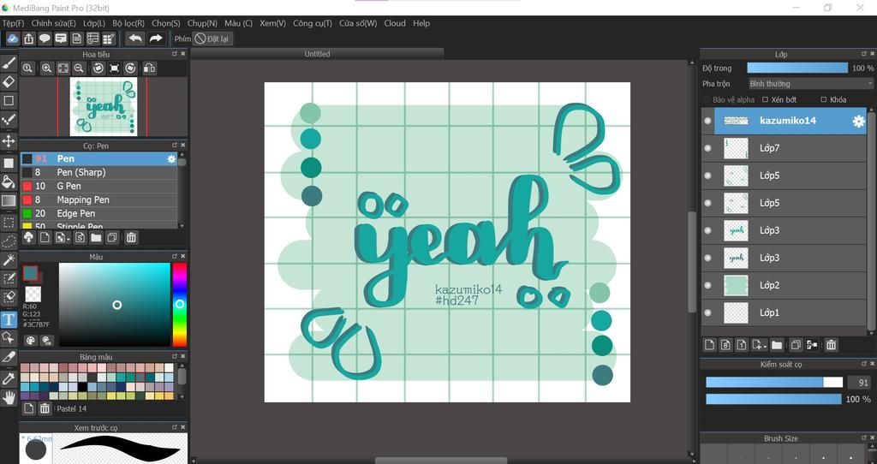Select the G Pen brush

click(99, 186)
